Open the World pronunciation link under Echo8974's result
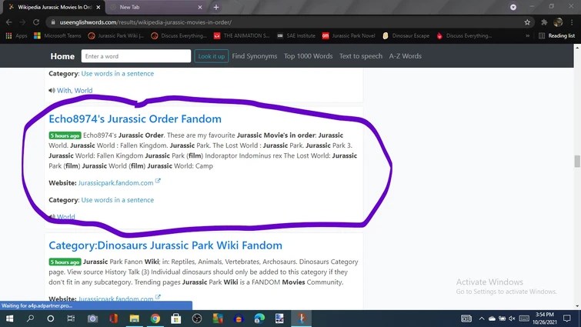Screen dimensions: 581x327 (65, 217)
